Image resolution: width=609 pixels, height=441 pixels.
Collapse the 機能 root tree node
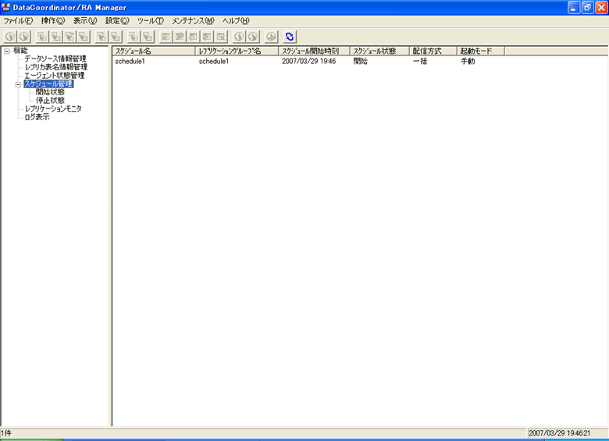(x=7, y=51)
